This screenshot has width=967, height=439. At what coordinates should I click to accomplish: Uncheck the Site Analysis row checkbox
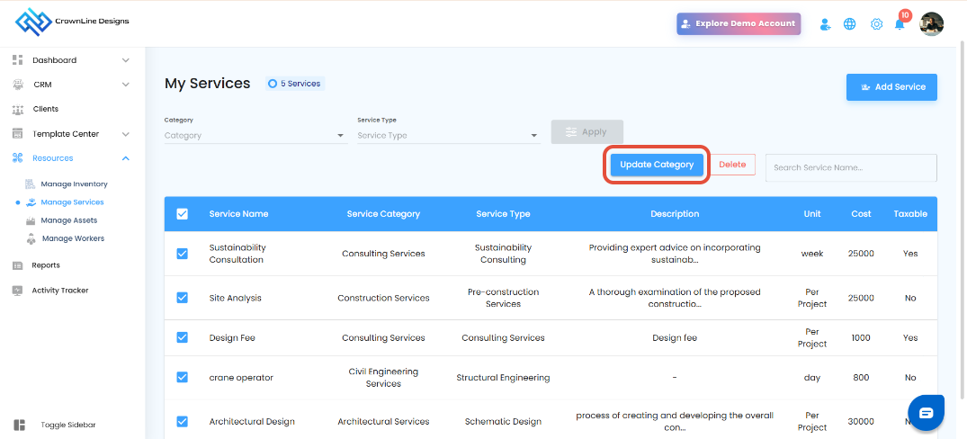[183, 298]
